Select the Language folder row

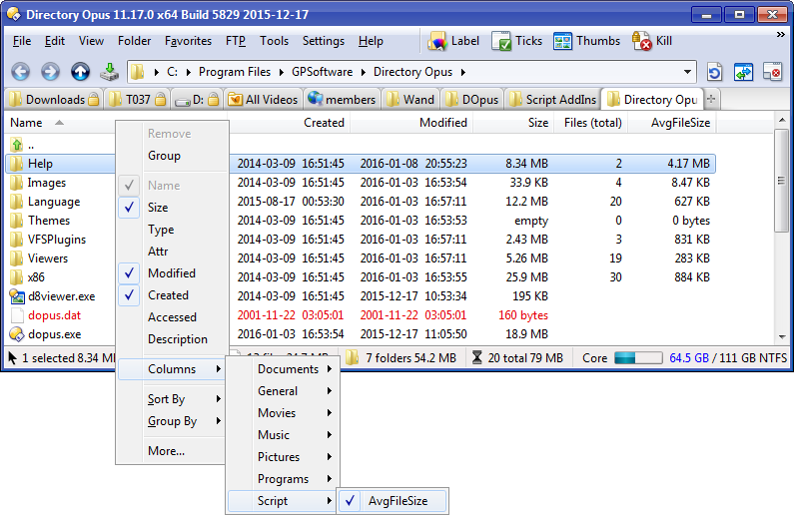point(360,202)
